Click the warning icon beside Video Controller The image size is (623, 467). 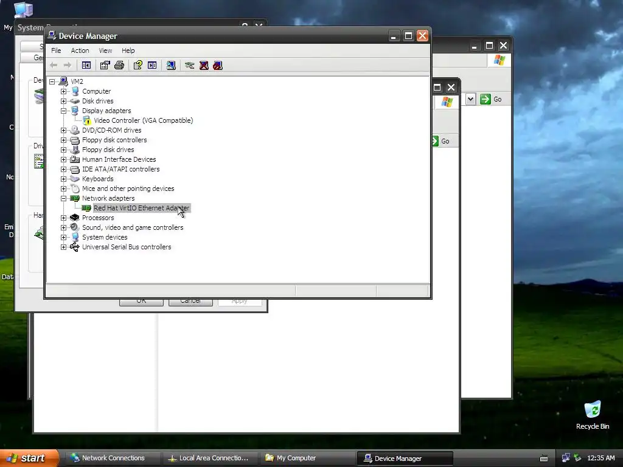coord(86,120)
